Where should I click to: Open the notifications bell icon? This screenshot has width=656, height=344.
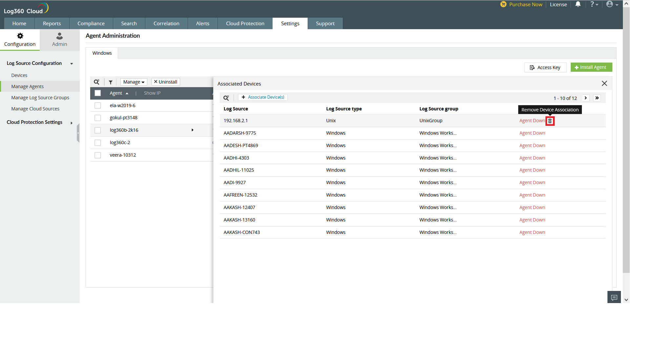click(x=578, y=5)
